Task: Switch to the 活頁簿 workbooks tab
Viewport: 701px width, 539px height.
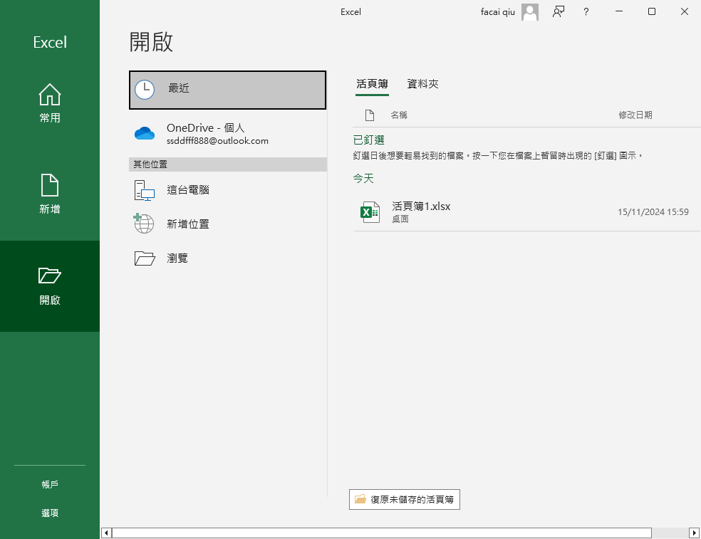Action: click(x=372, y=84)
